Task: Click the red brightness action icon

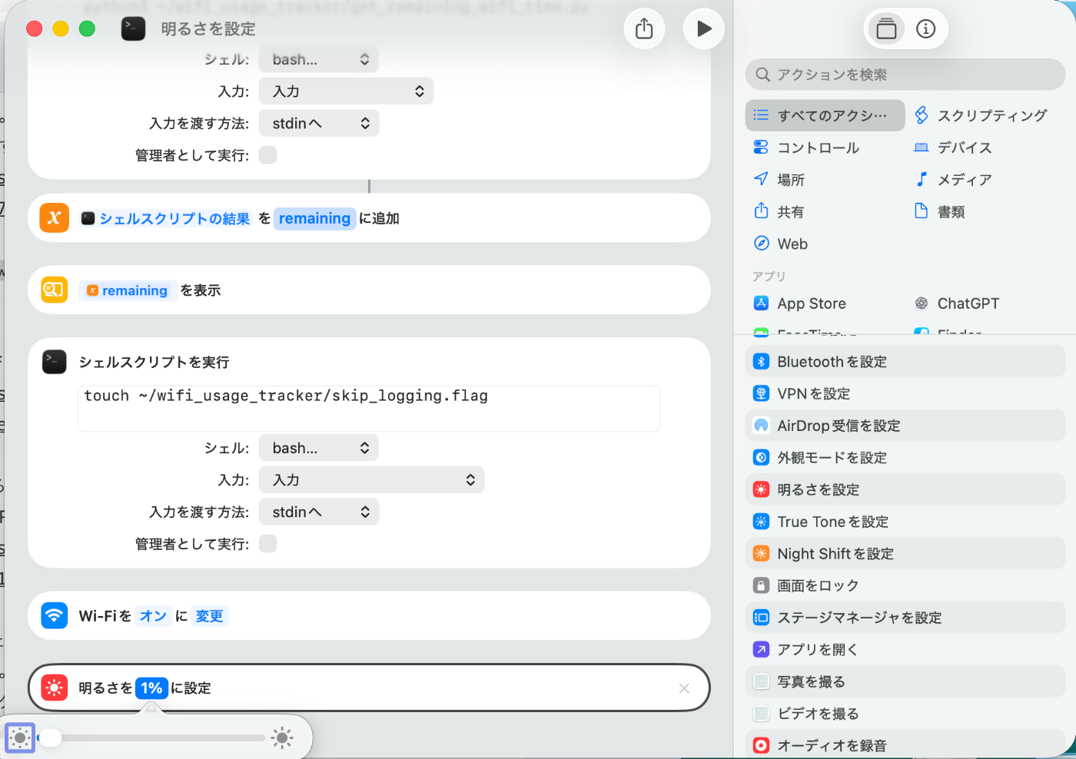Action: [x=54, y=688]
